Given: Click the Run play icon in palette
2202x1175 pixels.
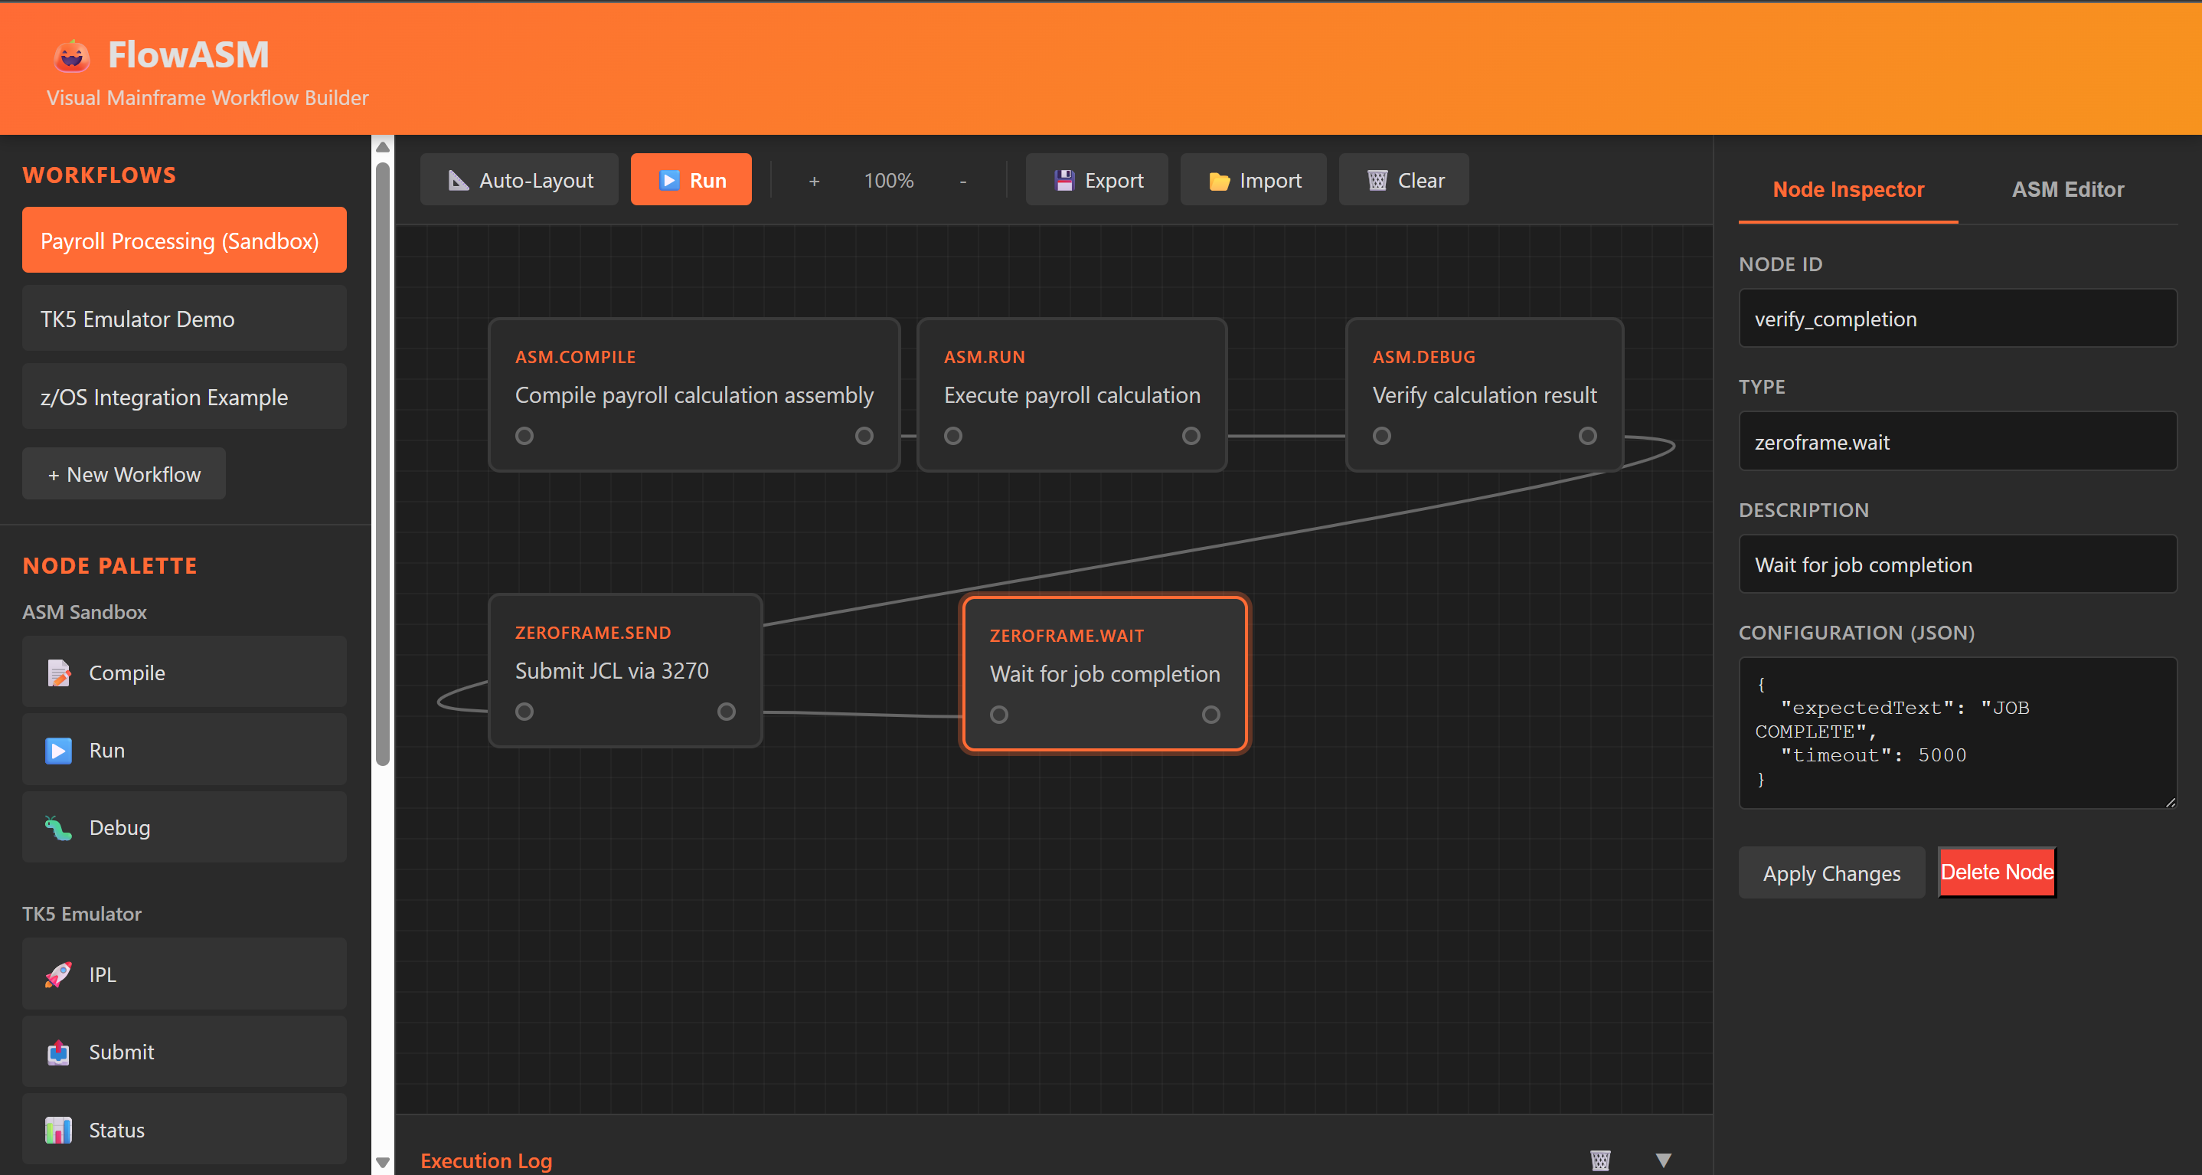Looking at the screenshot, I should (x=58, y=750).
